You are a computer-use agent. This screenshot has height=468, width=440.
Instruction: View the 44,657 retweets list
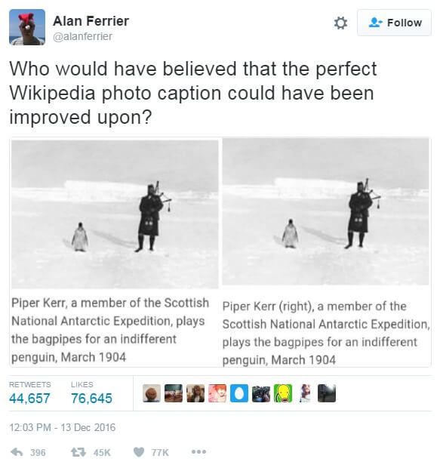[29, 393]
